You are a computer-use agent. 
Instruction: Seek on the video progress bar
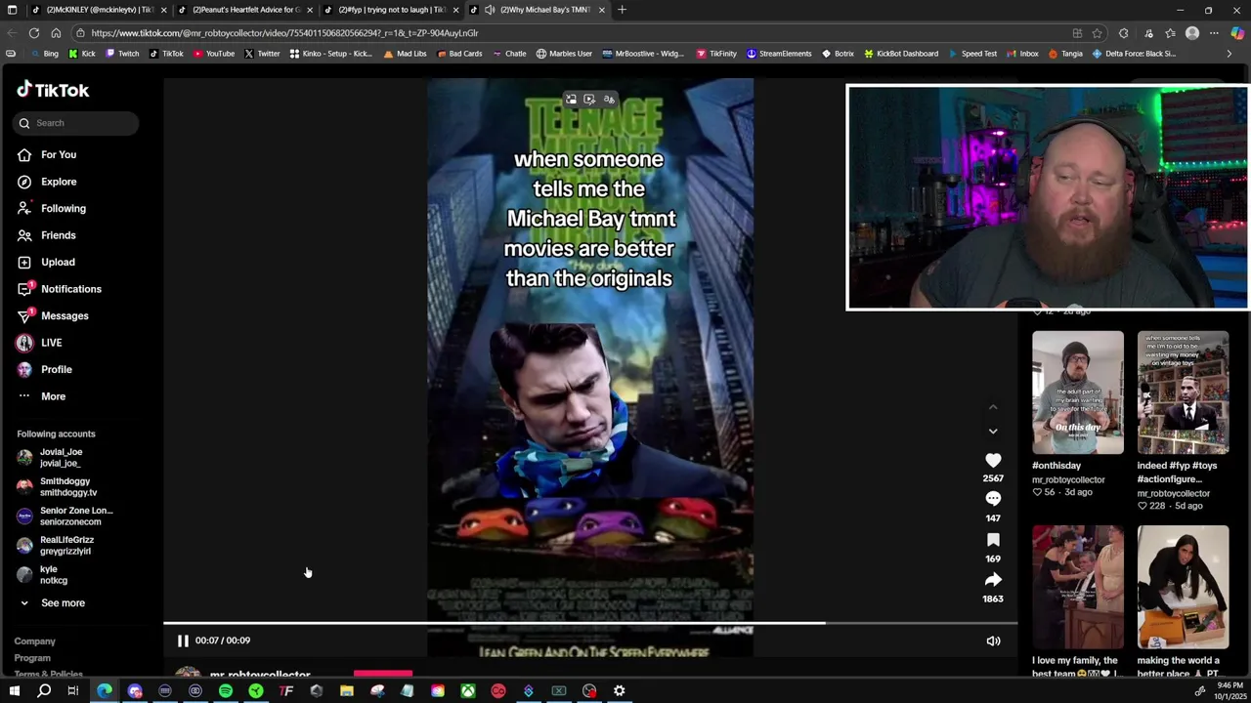point(590,623)
